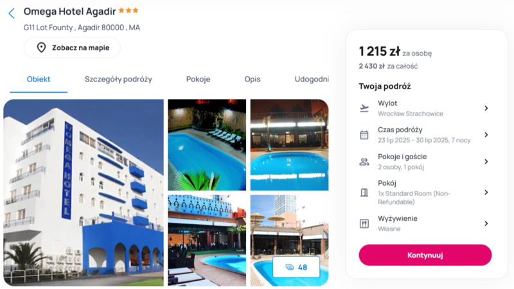Select the Opis tab
Screen dimensions: 514x289
pos(253,79)
